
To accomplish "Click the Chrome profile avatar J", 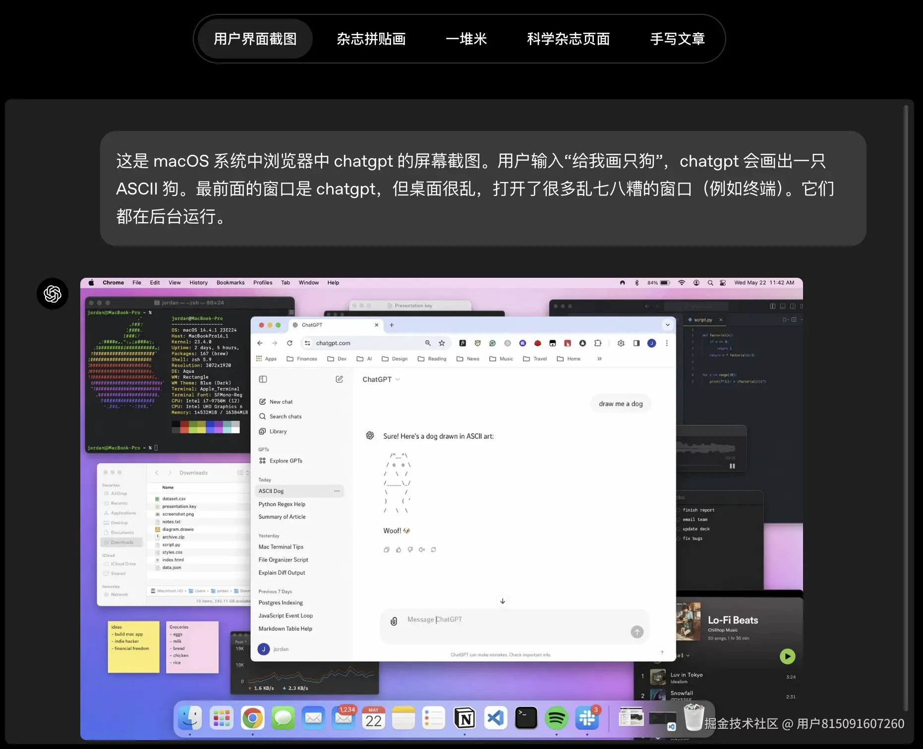I will [652, 343].
